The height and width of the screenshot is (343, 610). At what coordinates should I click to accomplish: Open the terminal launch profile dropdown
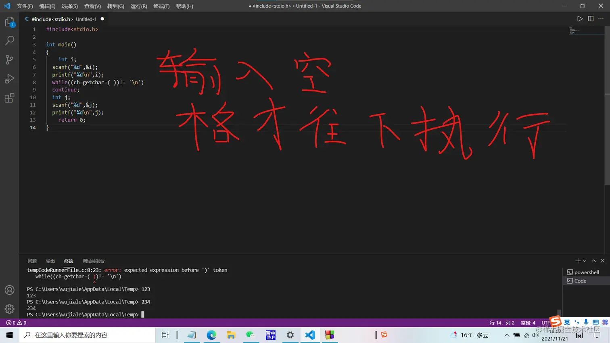click(x=585, y=261)
